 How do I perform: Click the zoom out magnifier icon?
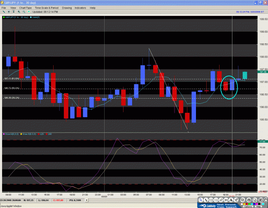[x=24, y=12]
